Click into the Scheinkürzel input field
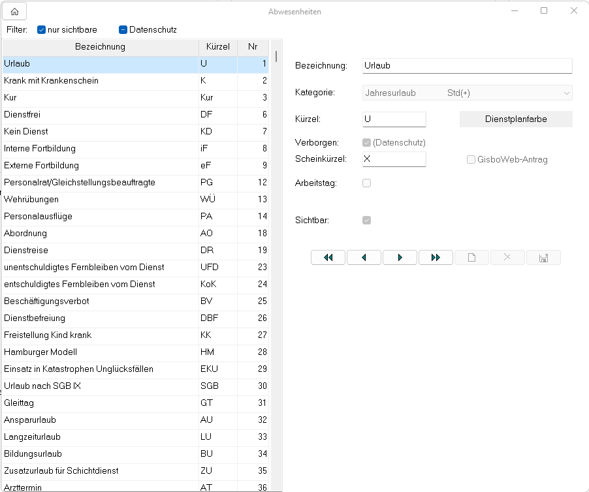This screenshot has width=589, height=492. (x=394, y=159)
